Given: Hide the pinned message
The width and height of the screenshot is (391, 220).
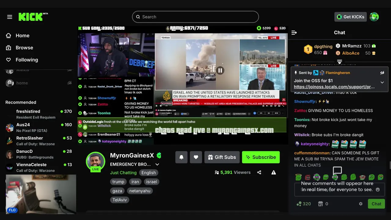Looking at the screenshot, I should [382, 73].
